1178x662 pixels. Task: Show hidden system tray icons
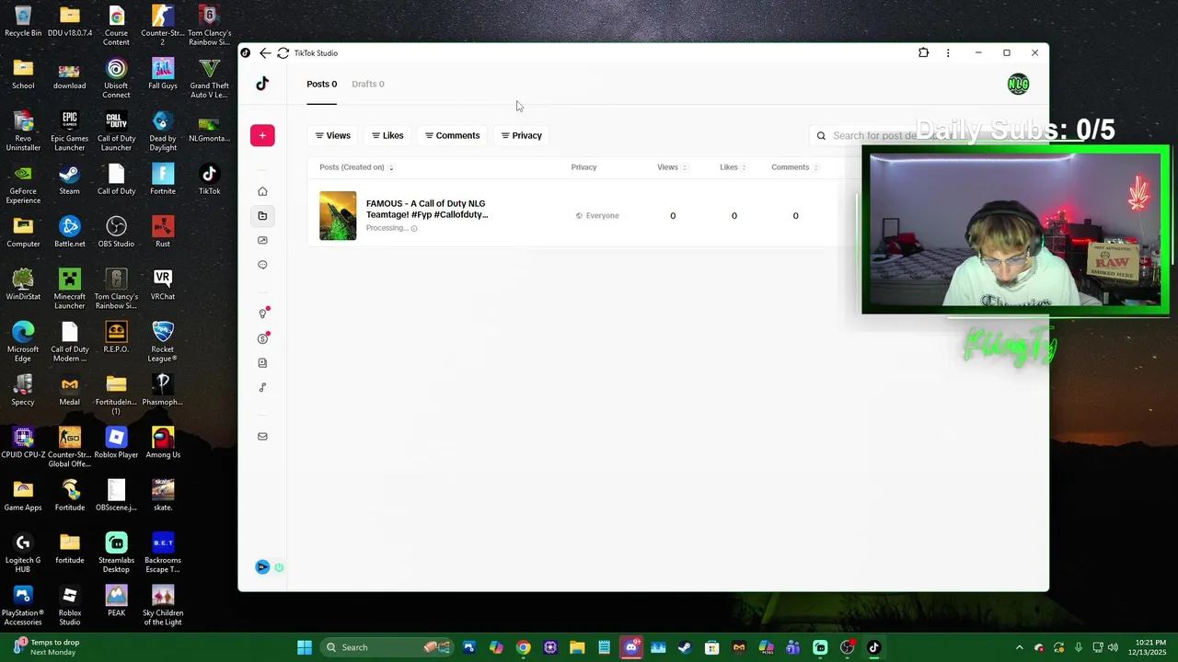coord(1019,647)
